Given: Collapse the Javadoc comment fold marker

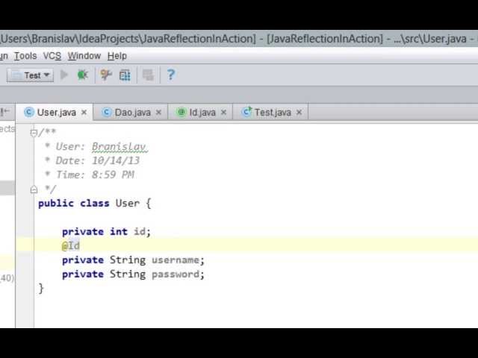Looking at the screenshot, I should point(34,133).
